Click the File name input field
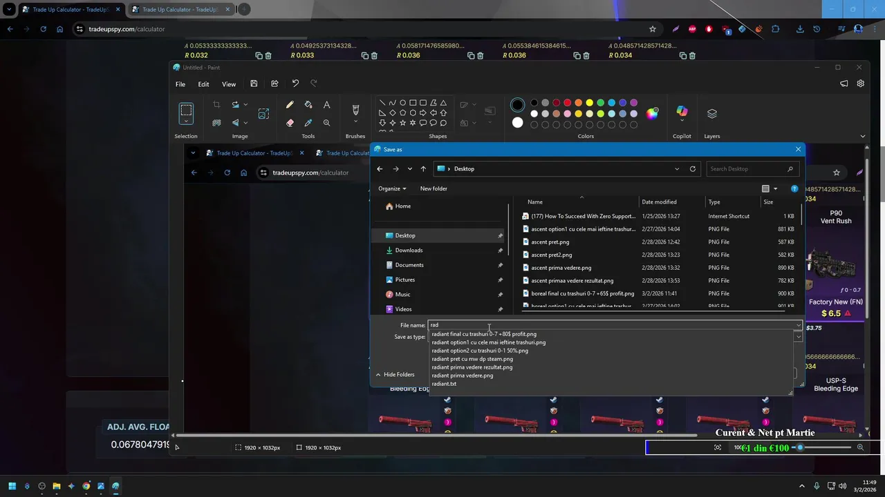The width and height of the screenshot is (885, 497). pyautogui.click(x=614, y=325)
